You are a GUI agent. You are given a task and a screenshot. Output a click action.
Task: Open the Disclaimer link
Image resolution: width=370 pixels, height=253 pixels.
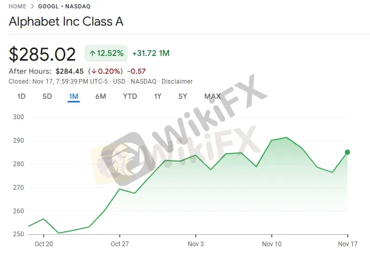coord(177,82)
